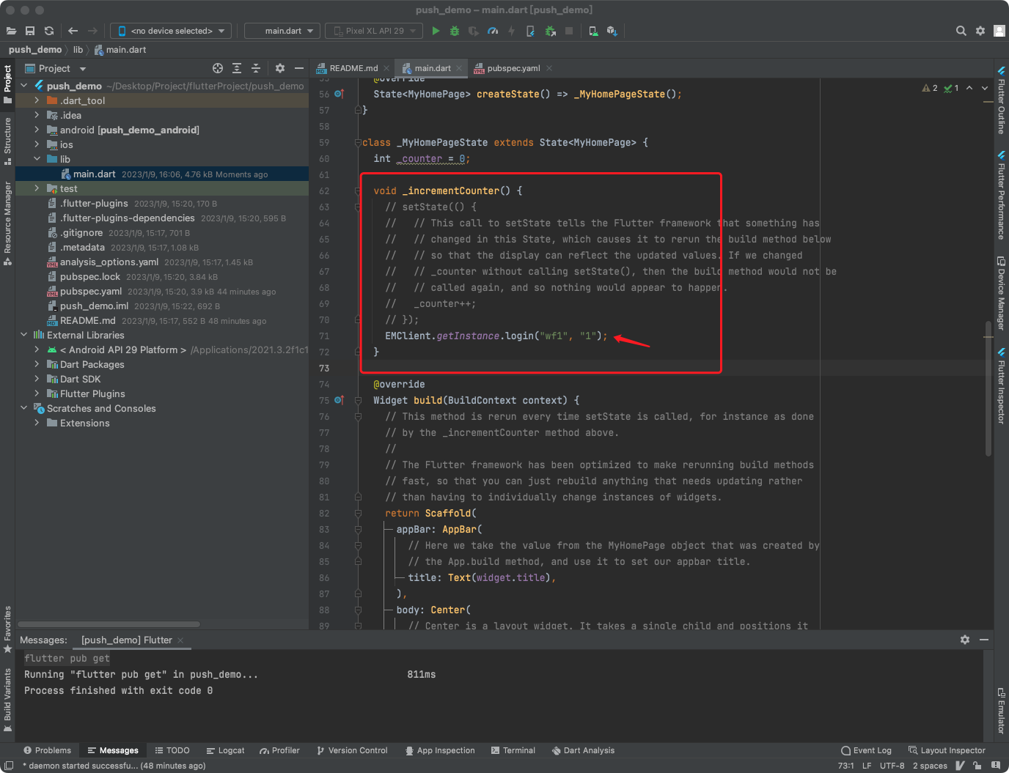Navigate back with the left arrow
This screenshot has width=1009, height=773.
click(x=73, y=31)
